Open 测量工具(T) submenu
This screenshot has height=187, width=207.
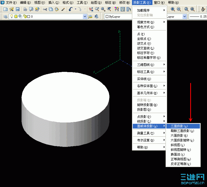tap(150, 133)
